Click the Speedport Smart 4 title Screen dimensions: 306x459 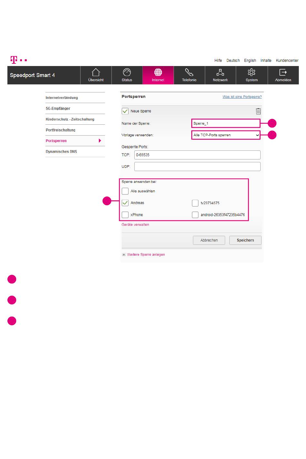click(32, 75)
